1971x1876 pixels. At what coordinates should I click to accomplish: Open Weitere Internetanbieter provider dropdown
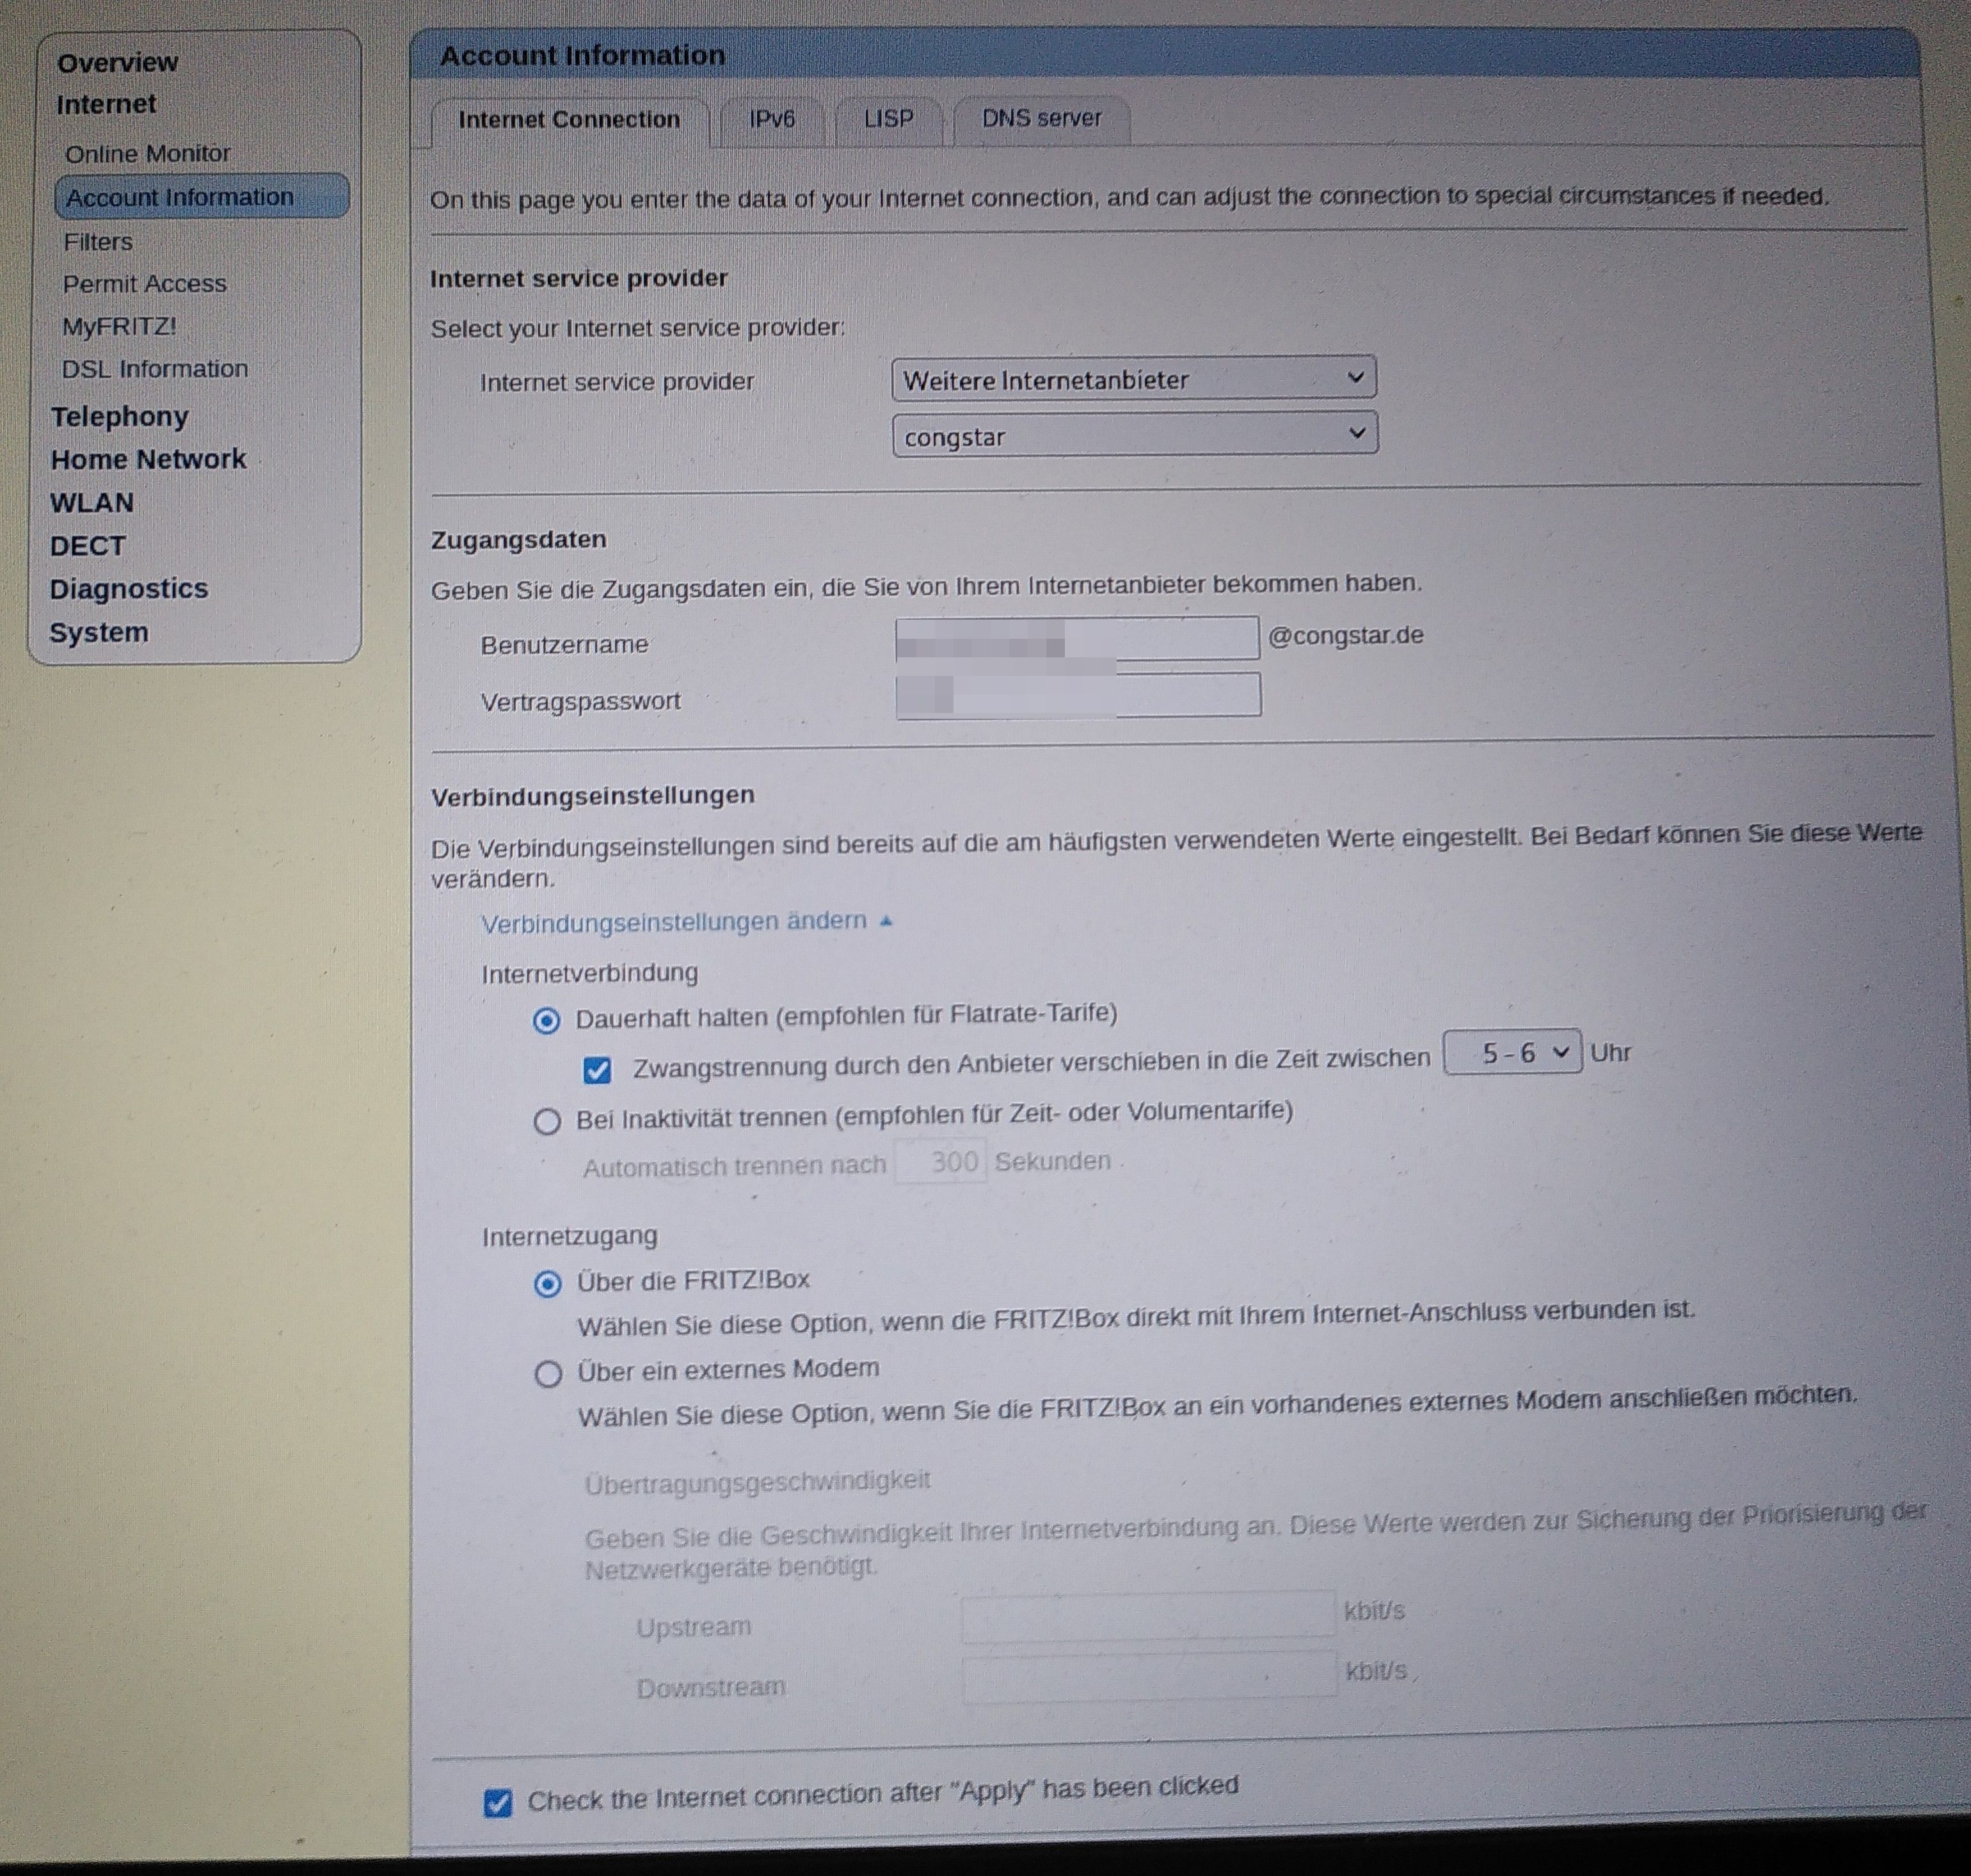1133,379
